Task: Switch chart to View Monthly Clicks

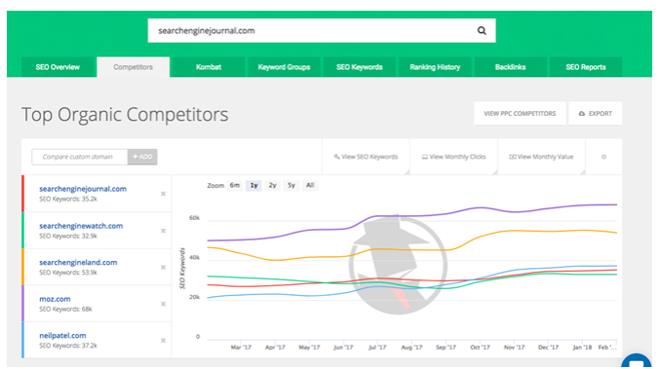Action: (x=453, y=157)
